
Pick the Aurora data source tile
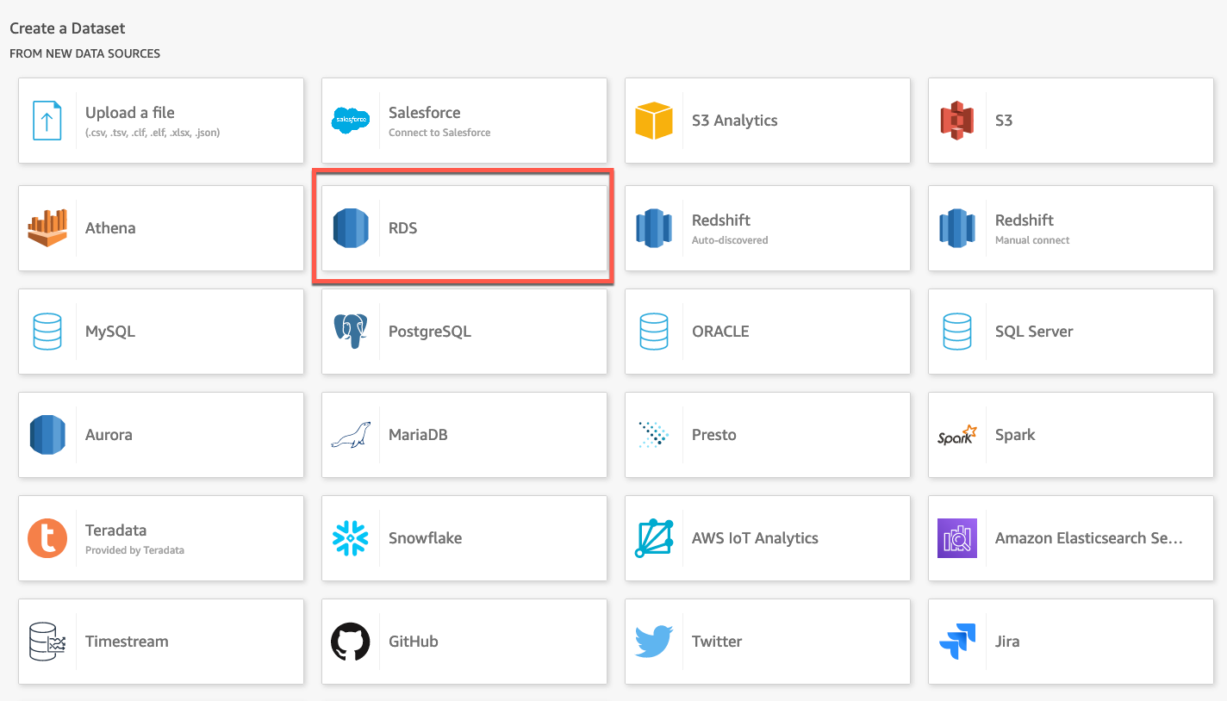tap(160, 435)
